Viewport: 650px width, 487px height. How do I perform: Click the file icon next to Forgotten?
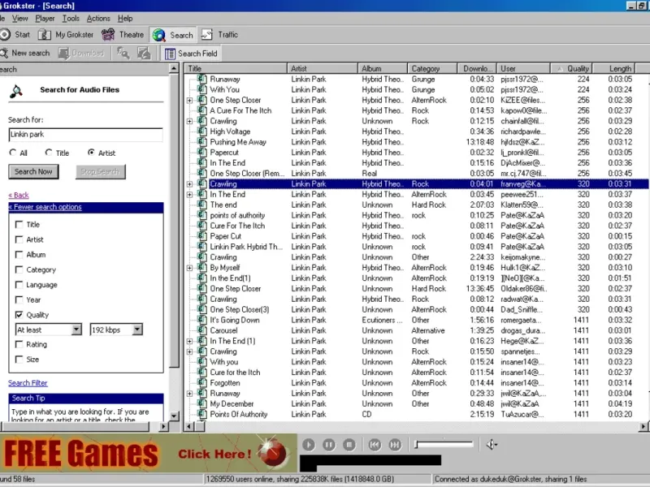point(201,382)
